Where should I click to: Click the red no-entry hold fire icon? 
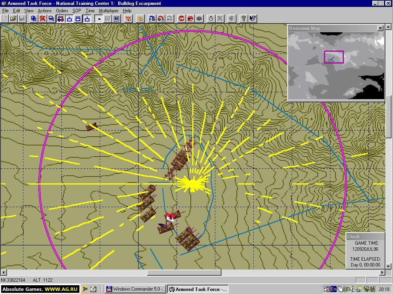[190, 18]
